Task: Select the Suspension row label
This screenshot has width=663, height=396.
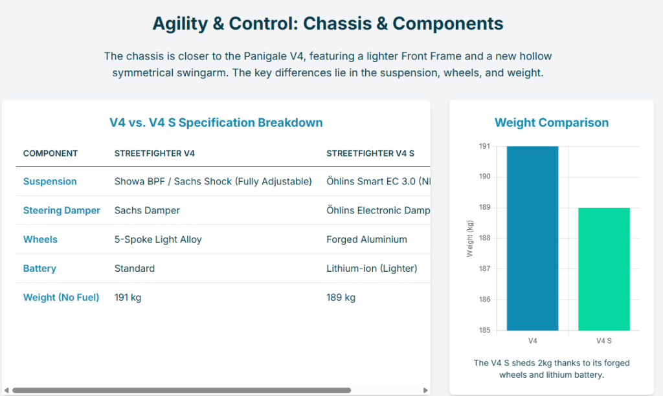Action: pyautogui.click(x=50, y=181)
